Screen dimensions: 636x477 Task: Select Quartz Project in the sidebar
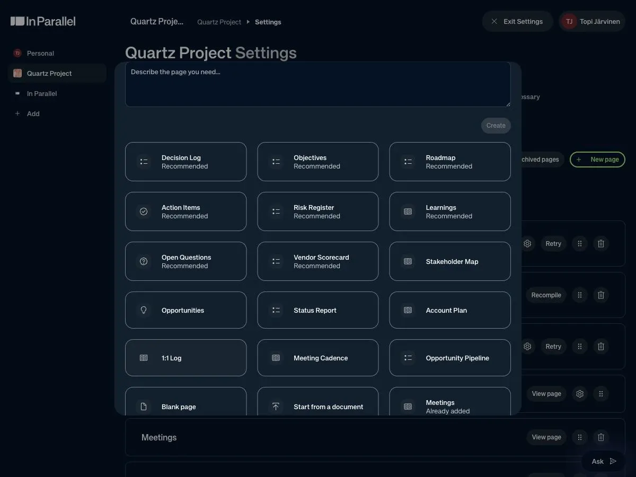coord(57,73)
